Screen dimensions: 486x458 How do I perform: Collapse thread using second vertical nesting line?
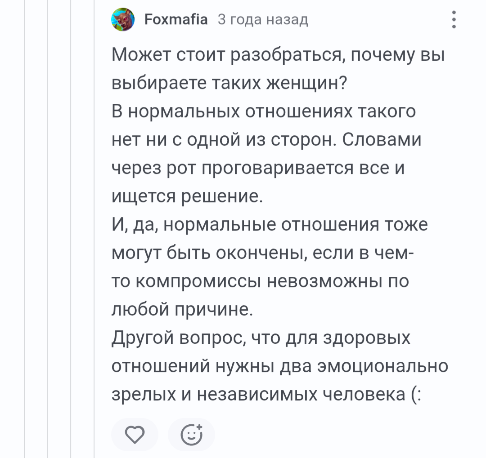pos(47,229)
